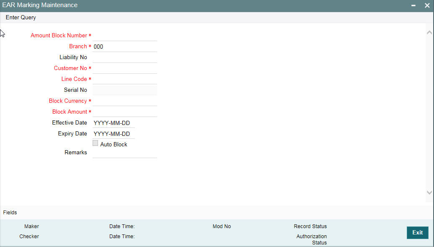Screen dimensions: 434x247
Task: Select the Block Currency field
Action: pos(124,101)
